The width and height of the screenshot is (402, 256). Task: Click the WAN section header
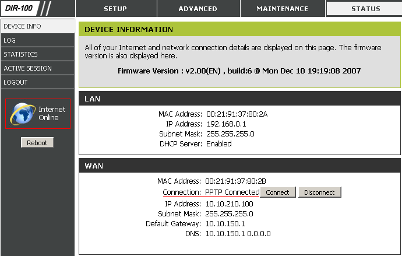pos(239,166)
